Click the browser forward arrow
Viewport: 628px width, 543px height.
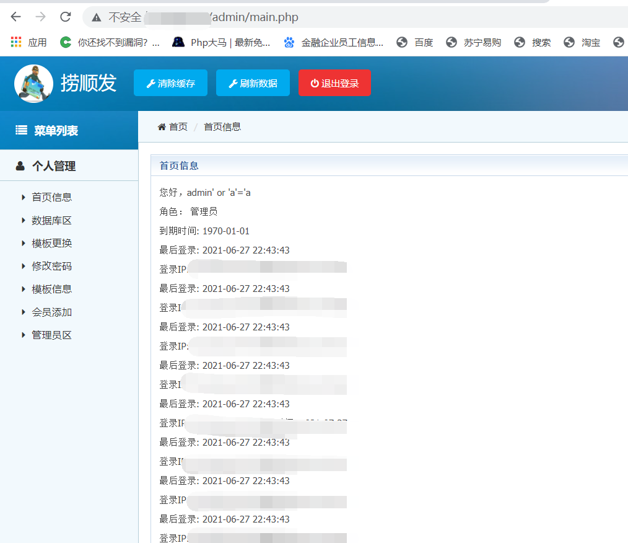(x=40, y=17)
